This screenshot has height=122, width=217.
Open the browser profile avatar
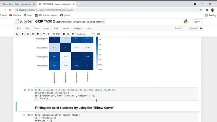[213, 10]
